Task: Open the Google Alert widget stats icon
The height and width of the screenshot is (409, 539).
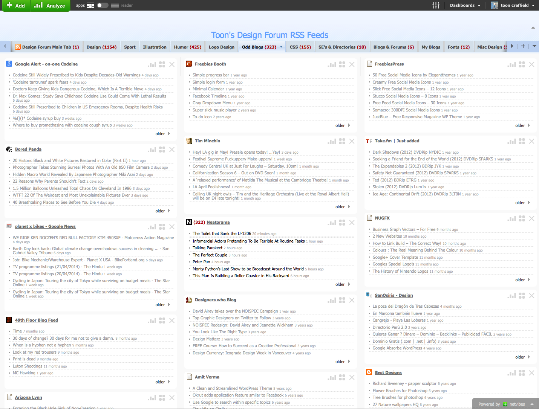Action: 152,64
